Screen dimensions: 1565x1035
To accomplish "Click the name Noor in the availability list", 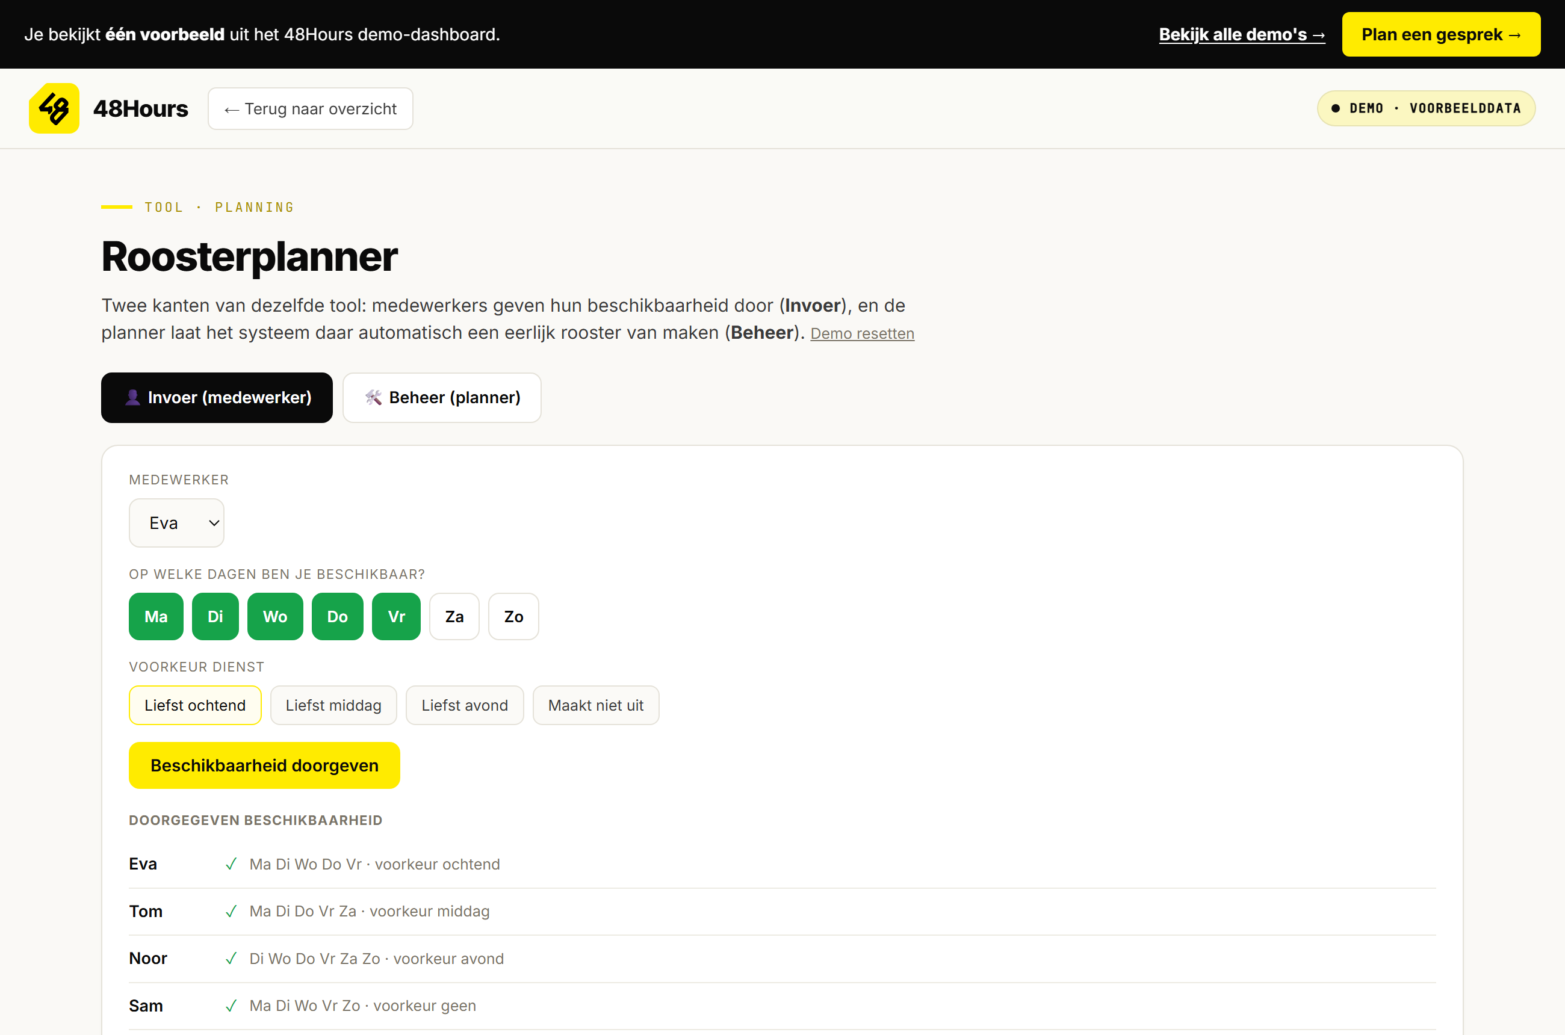I will pos(148,959).
